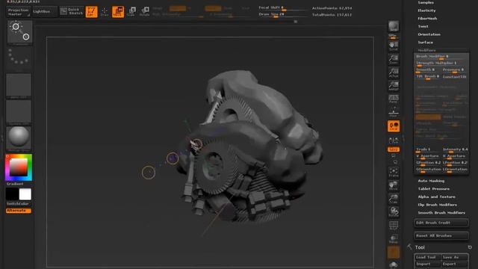Image resolution: width=478 pixels, height=269 pixels.
Task: Click the Rotate icon on right shelf
Action: pyautogui.click(x=394, y=212)
